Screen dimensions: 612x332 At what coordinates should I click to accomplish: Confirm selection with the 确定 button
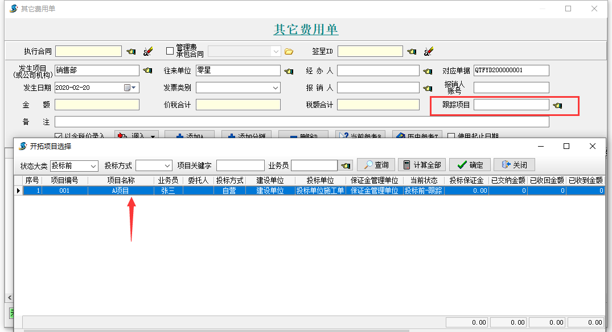(x=469, y=165)
